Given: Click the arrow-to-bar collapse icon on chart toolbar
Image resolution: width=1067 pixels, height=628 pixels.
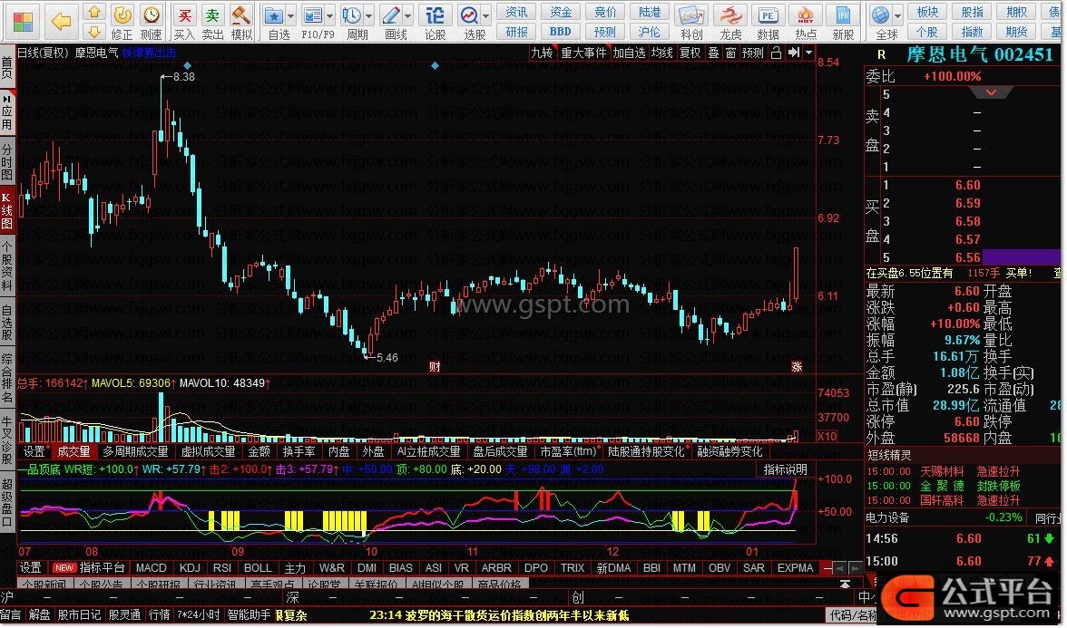Looking at the screenshot, I should 793,53.
